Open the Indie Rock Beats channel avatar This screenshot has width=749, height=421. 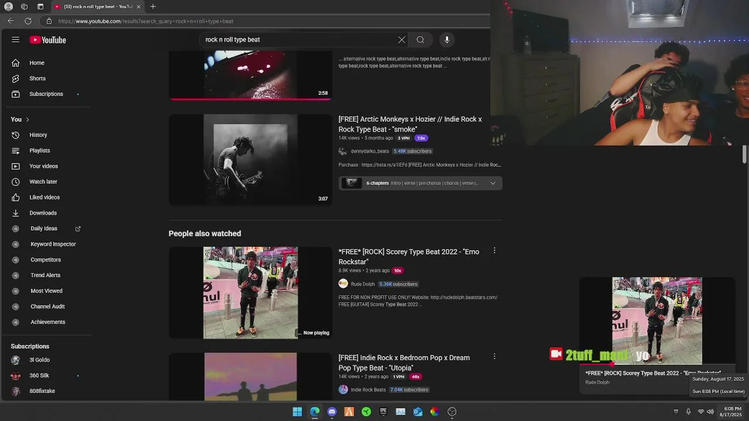tap(343, 389)
